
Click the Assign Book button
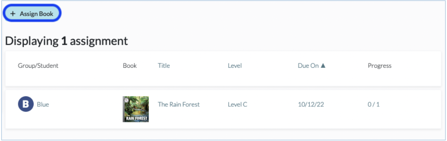[32, 14]
